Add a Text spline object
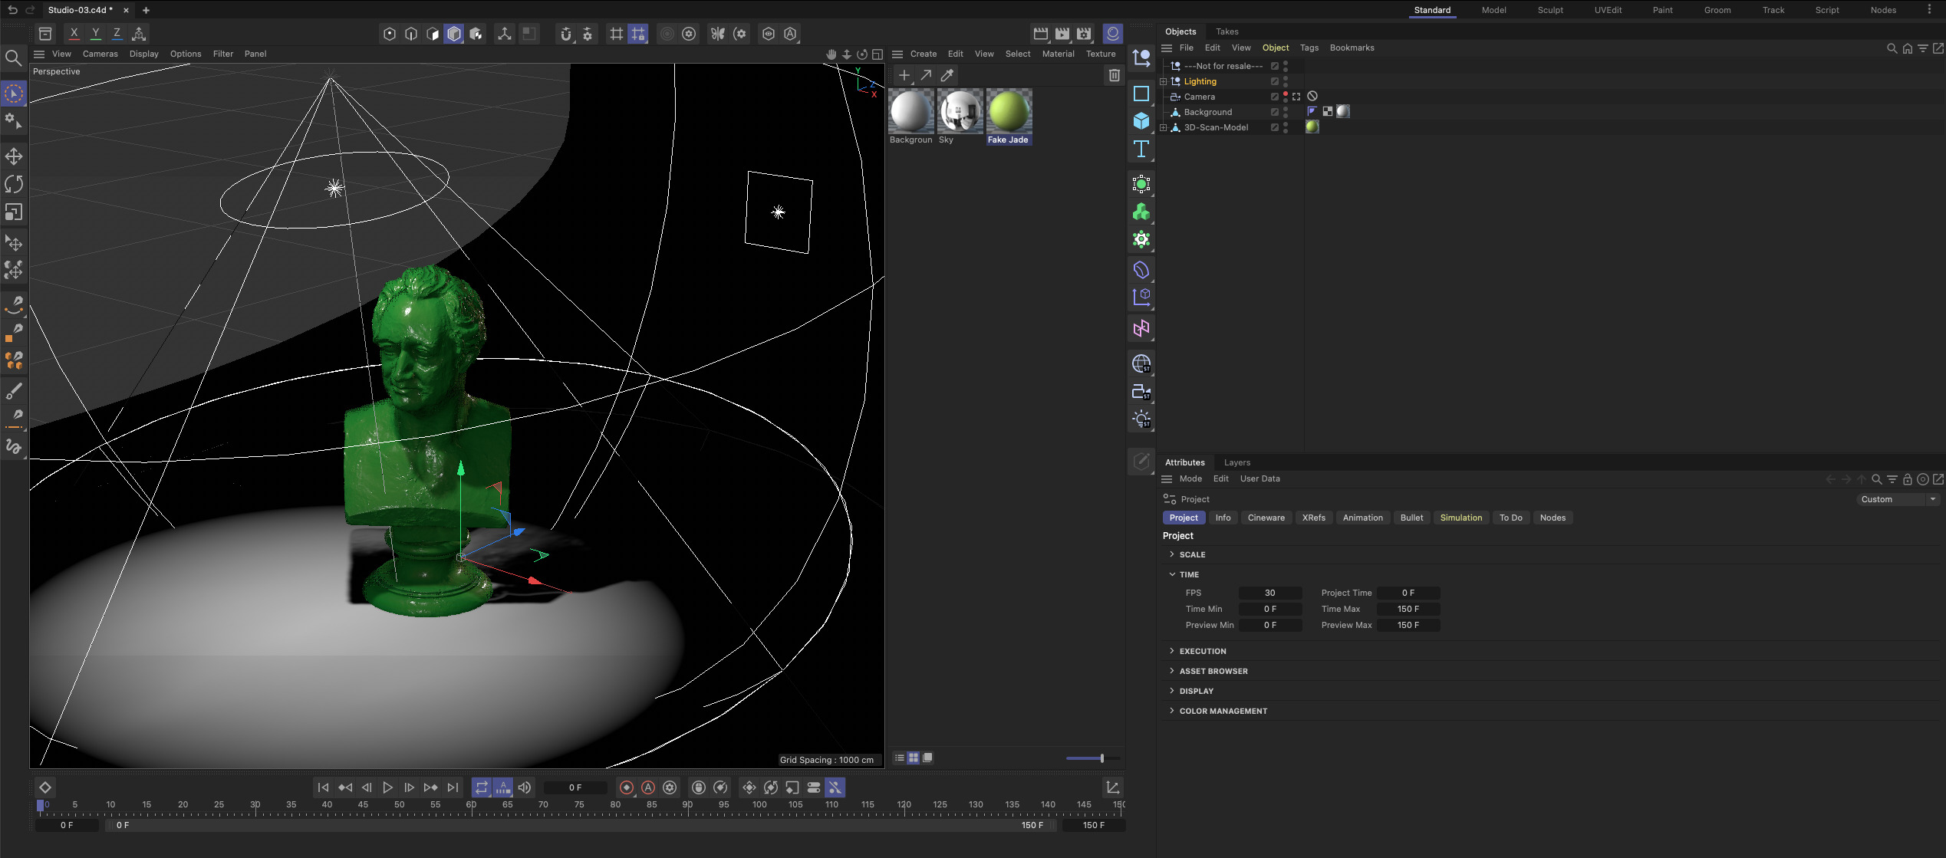The width and height of the screenshot is (1946, 858). click(1141, 149)
